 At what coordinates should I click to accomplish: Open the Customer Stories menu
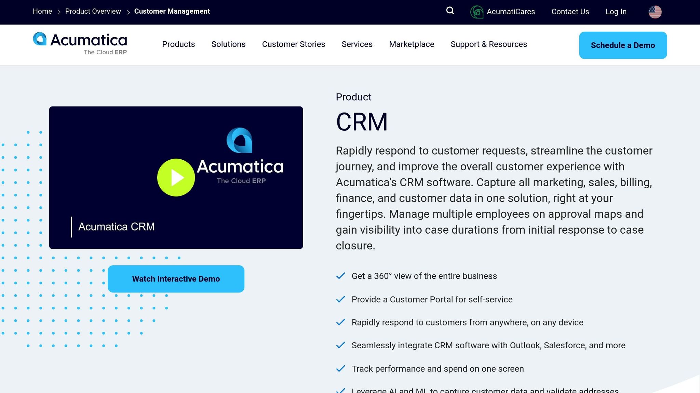[294, 44]
